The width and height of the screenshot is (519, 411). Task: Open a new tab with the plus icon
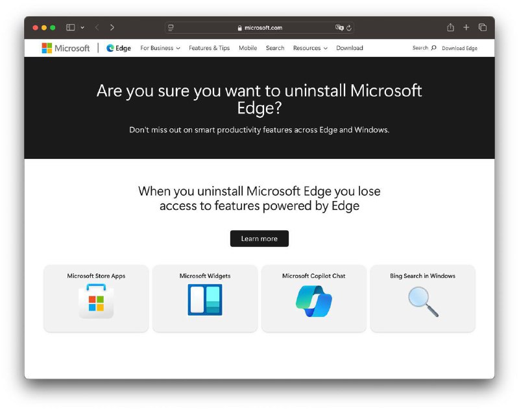[466, 27]
